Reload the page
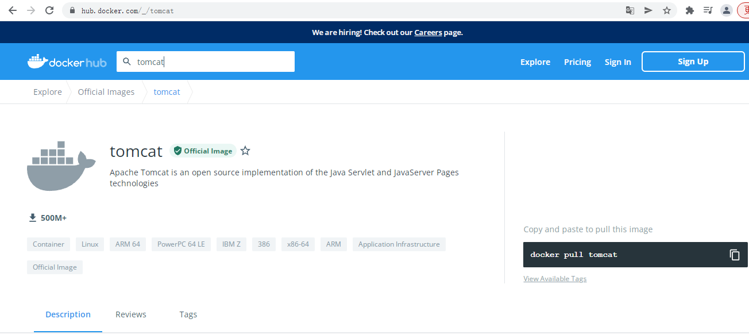Viewport: 749px width, 334px height. tap(49, 10)
